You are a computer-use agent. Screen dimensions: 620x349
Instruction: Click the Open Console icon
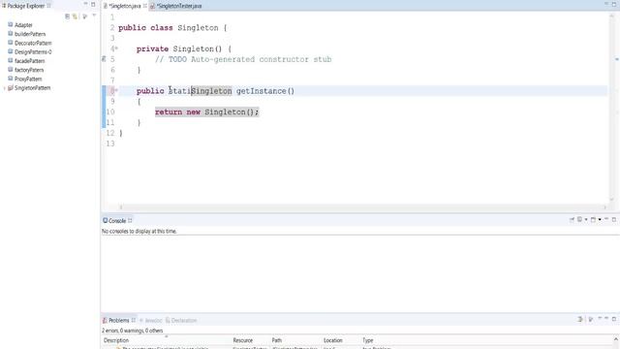[x=593, y=220]
